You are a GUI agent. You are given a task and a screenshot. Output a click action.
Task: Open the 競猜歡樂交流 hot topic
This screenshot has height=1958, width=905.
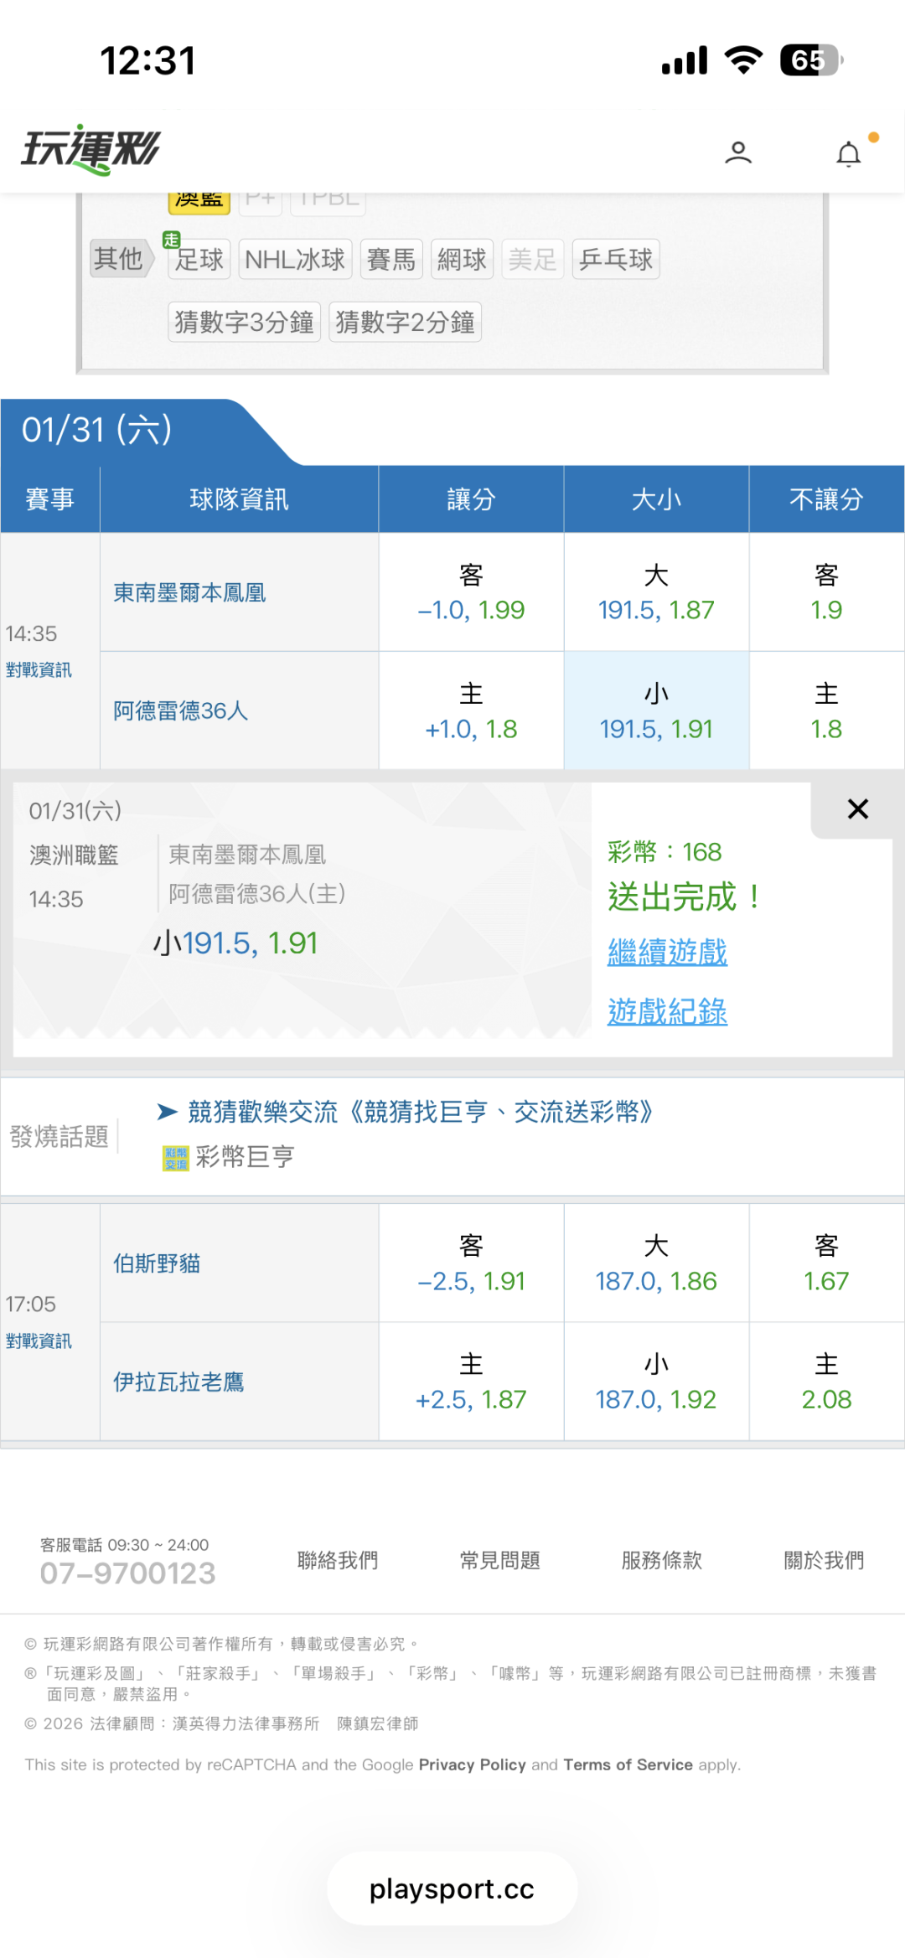[x=419, y=1112]
